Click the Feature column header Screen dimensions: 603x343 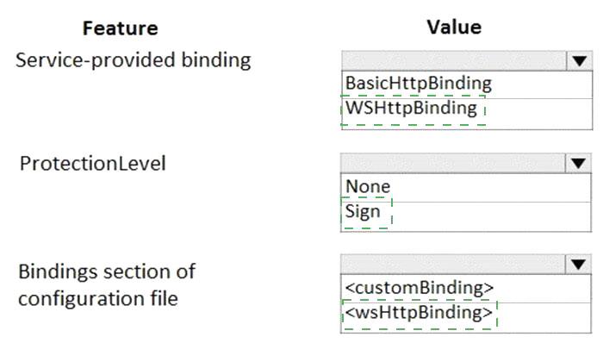click(121, 28)
